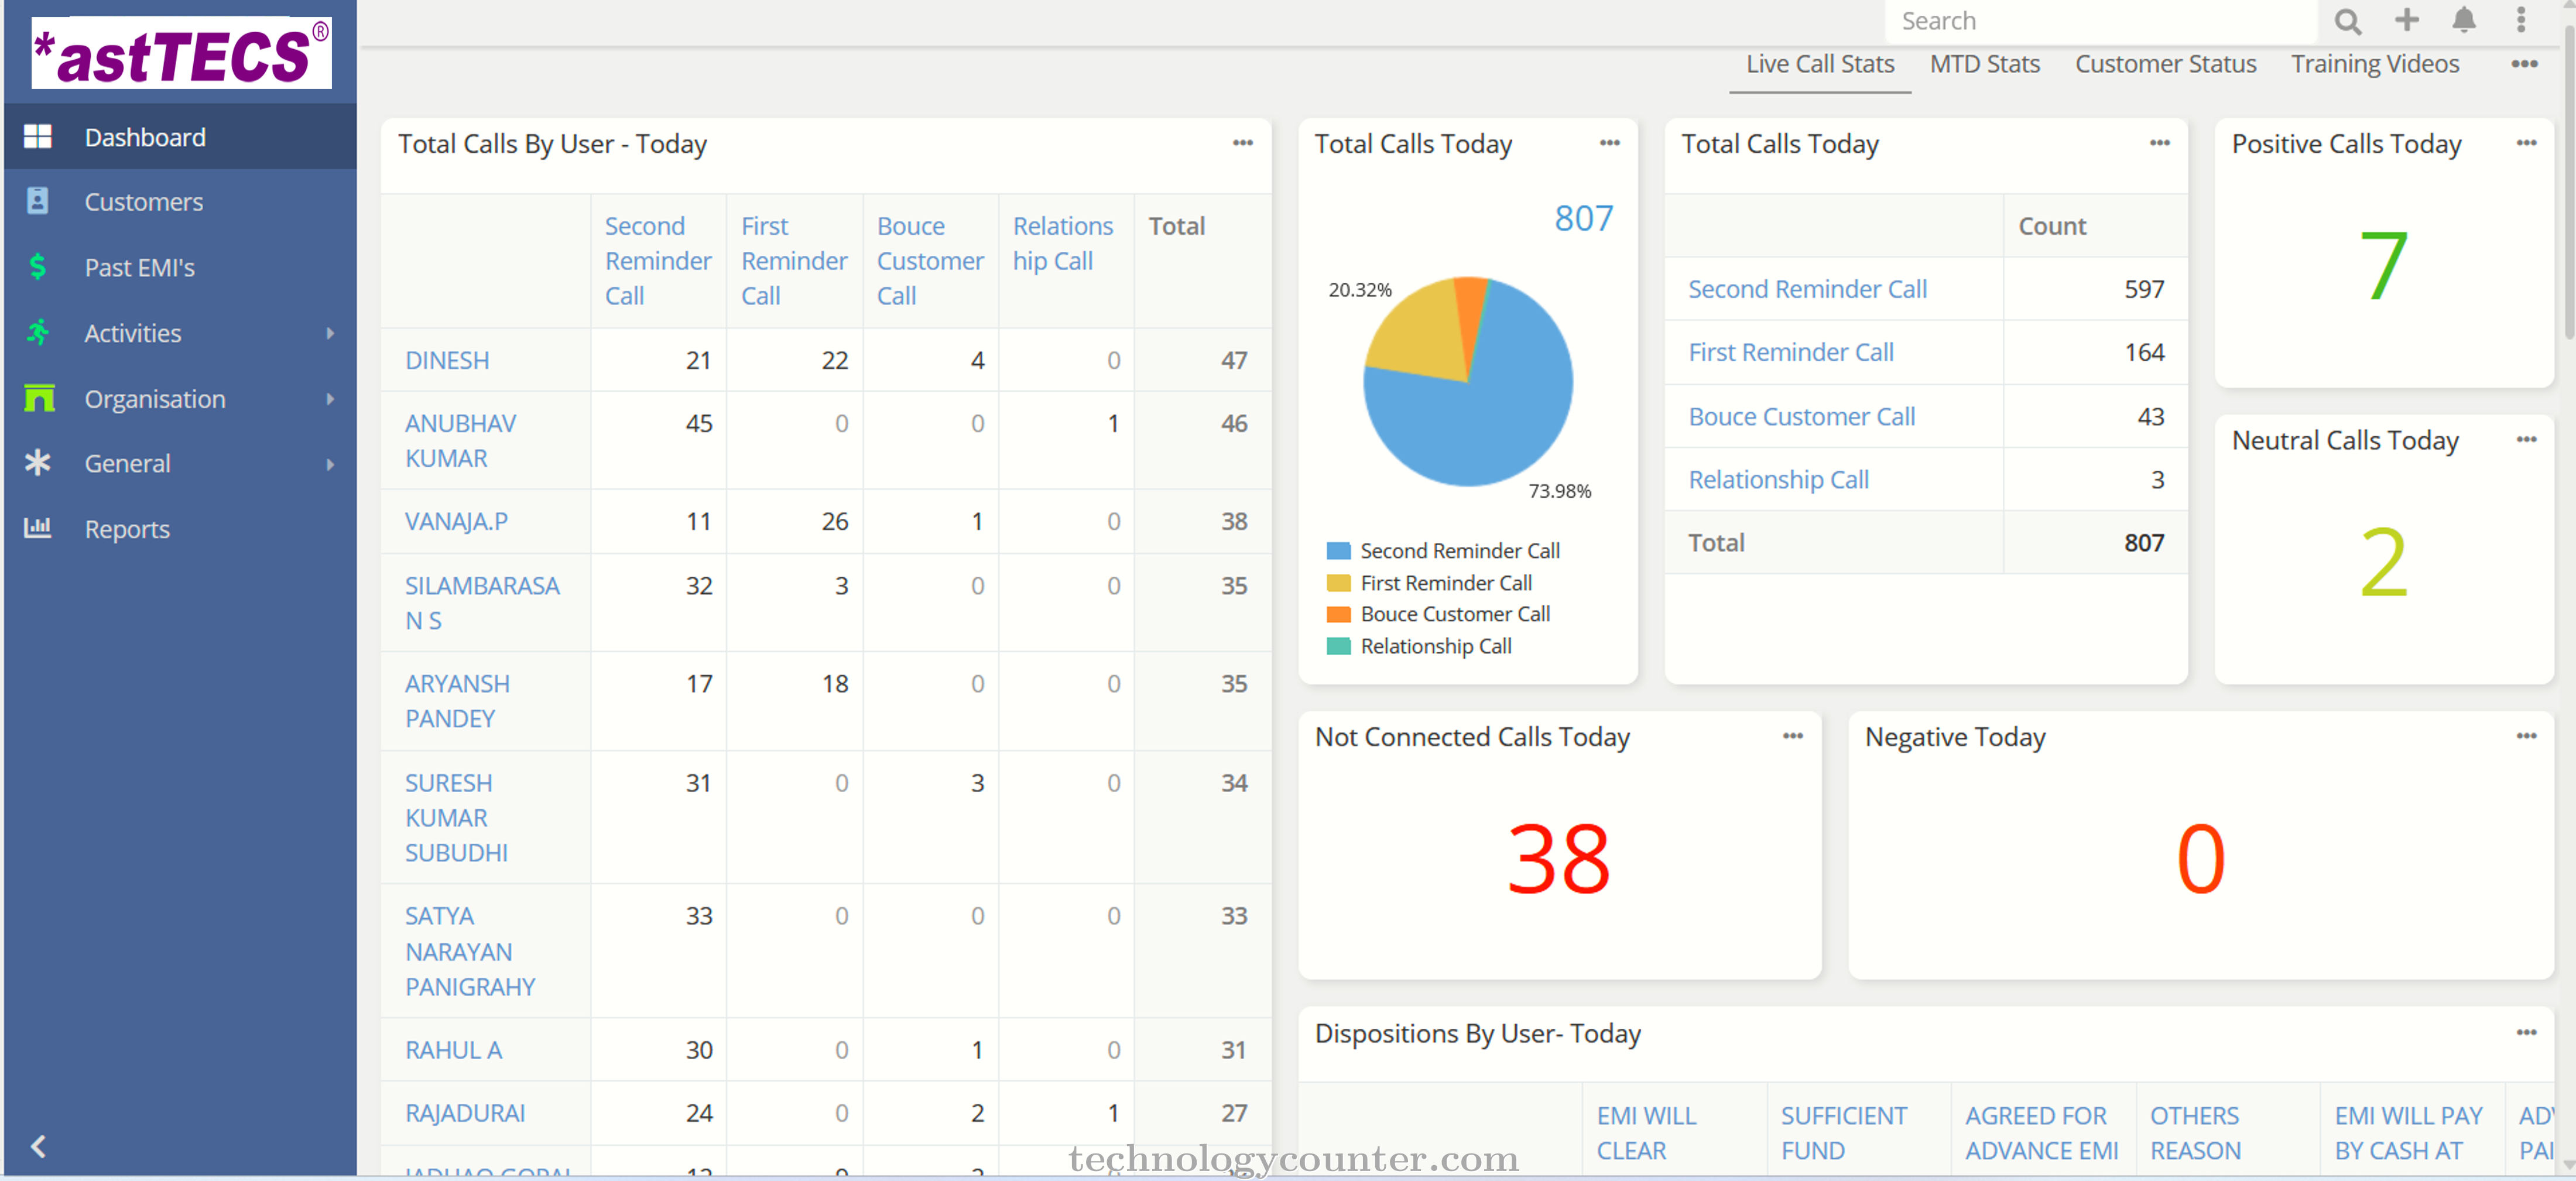Open options menu of Not Connected Calls Today widget
Screen dimensions: 2576x1181
point(1792,736)
